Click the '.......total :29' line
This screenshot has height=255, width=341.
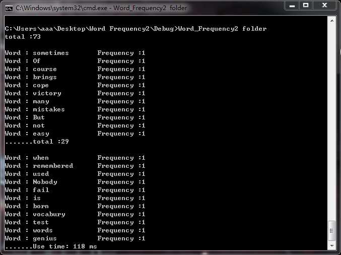37,142
